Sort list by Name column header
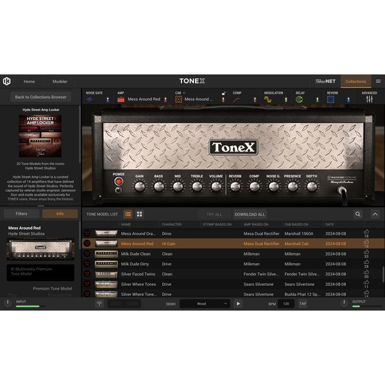Image resolution: width=385 pixels, height=385 pixels. click(126, 225)
